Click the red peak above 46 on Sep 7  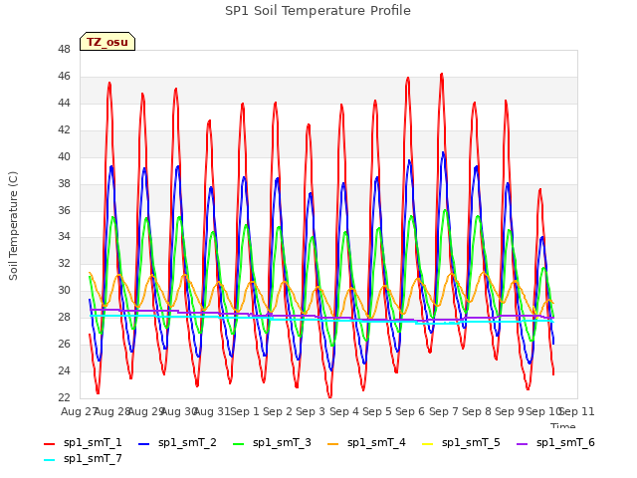[442, 75]
